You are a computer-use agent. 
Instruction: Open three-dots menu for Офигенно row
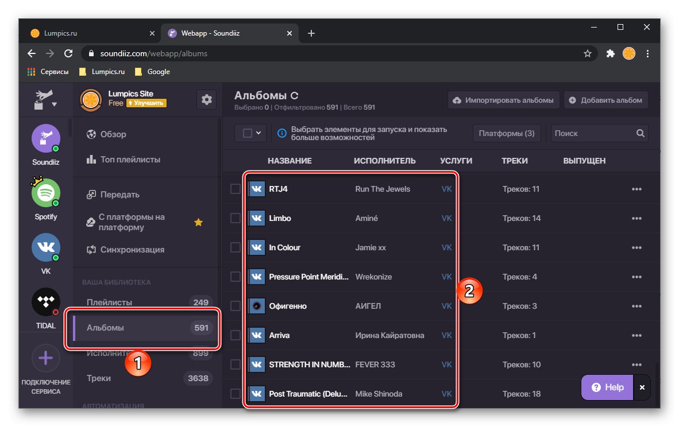(636, 306)
